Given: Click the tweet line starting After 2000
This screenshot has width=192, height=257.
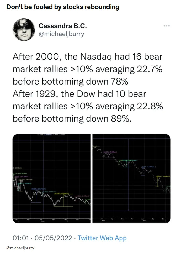Looking at the screenshot, I should pyautogui.click(x=88, y=56).
